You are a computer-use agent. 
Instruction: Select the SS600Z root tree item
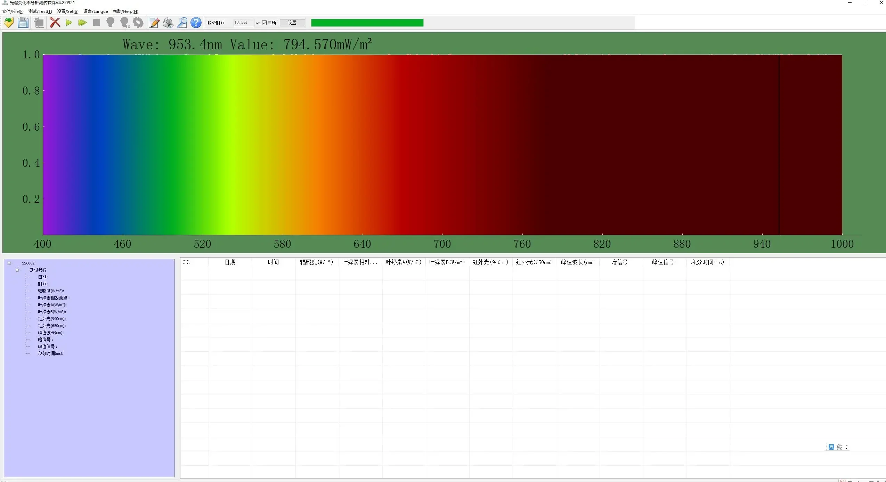(28, 263)
